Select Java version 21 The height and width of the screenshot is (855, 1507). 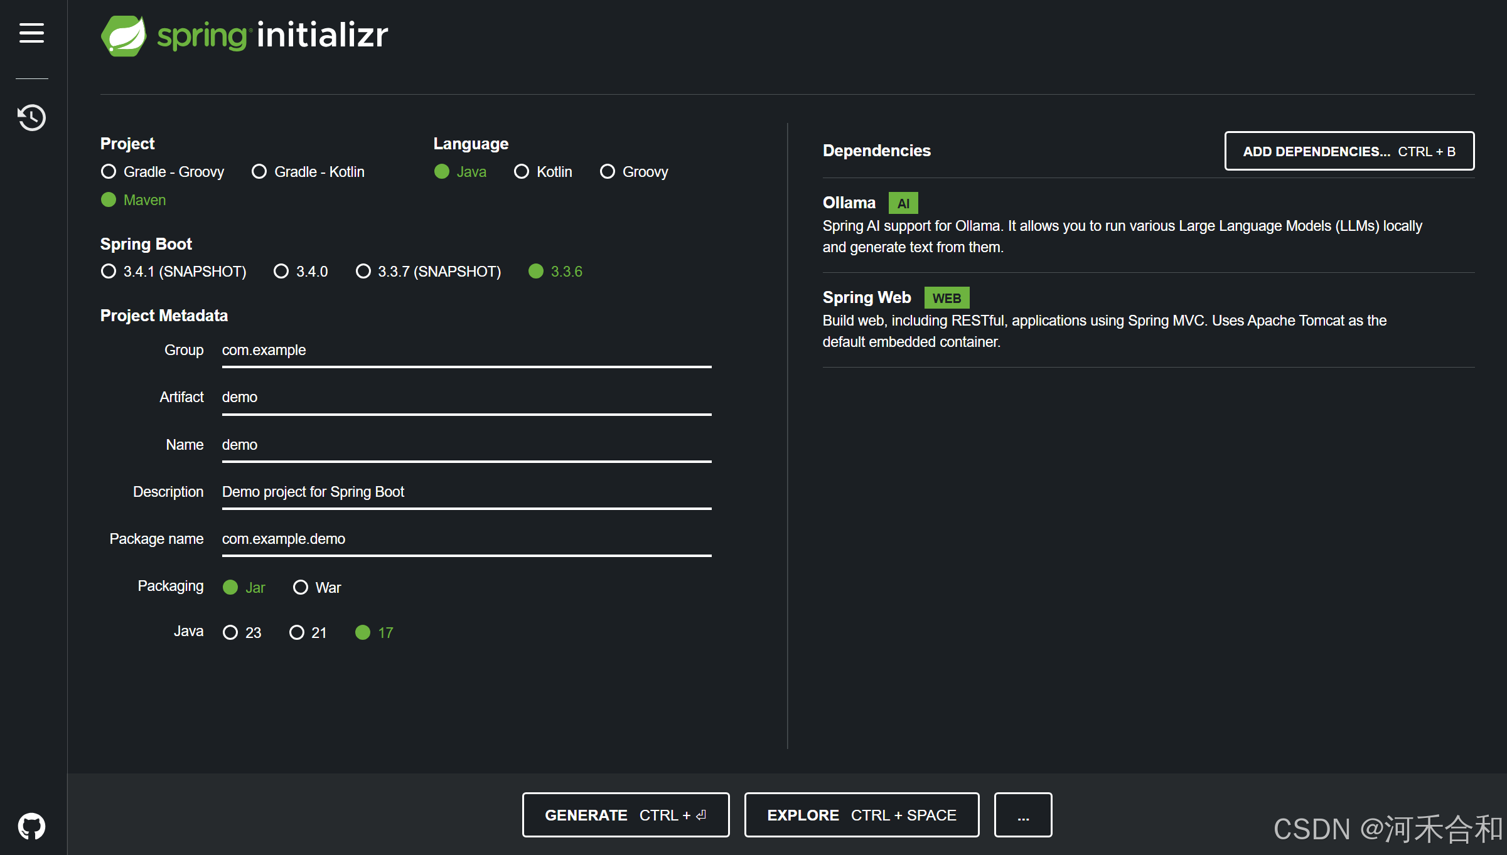[x=296, y=632]
